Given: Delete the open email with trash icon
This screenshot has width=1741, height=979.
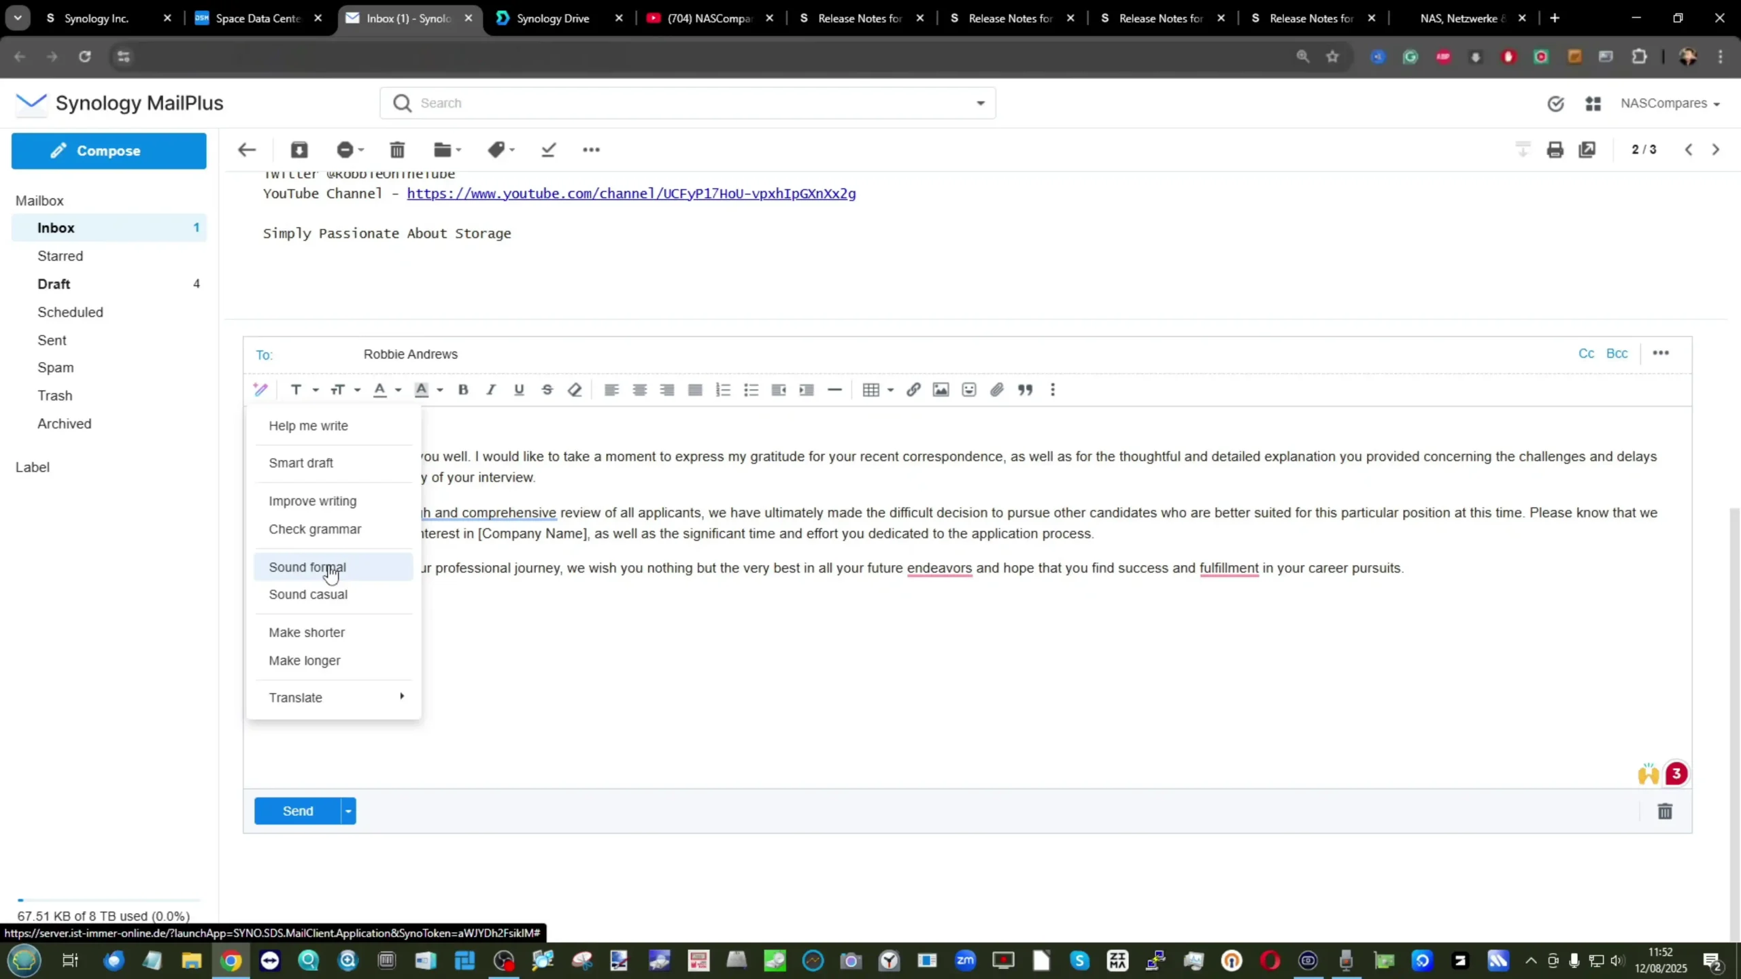Looking at the screenshot, I should (x=397, y=150).
